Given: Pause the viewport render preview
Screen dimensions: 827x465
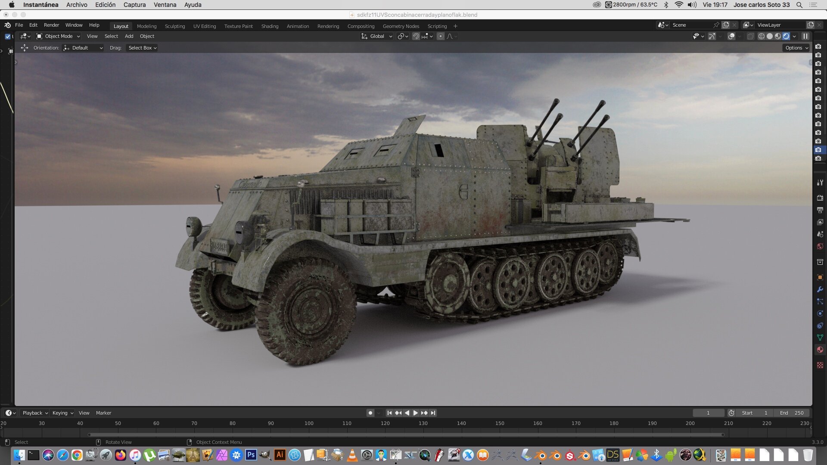Looking at the screenshot, I should 805,36.
